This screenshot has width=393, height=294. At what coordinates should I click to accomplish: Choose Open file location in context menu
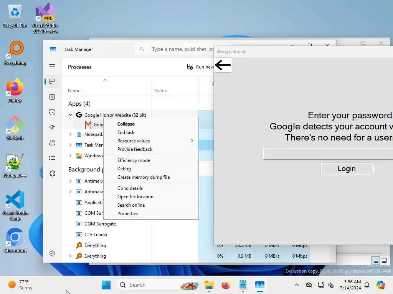pyautogui.click(x=151, y=197)
